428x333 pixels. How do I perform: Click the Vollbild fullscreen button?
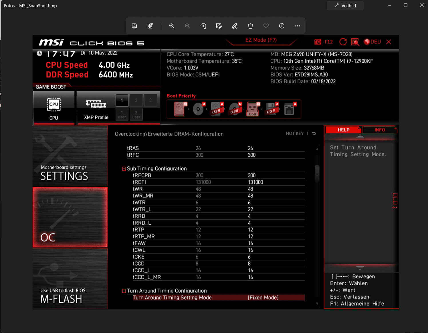coord(345,6)
